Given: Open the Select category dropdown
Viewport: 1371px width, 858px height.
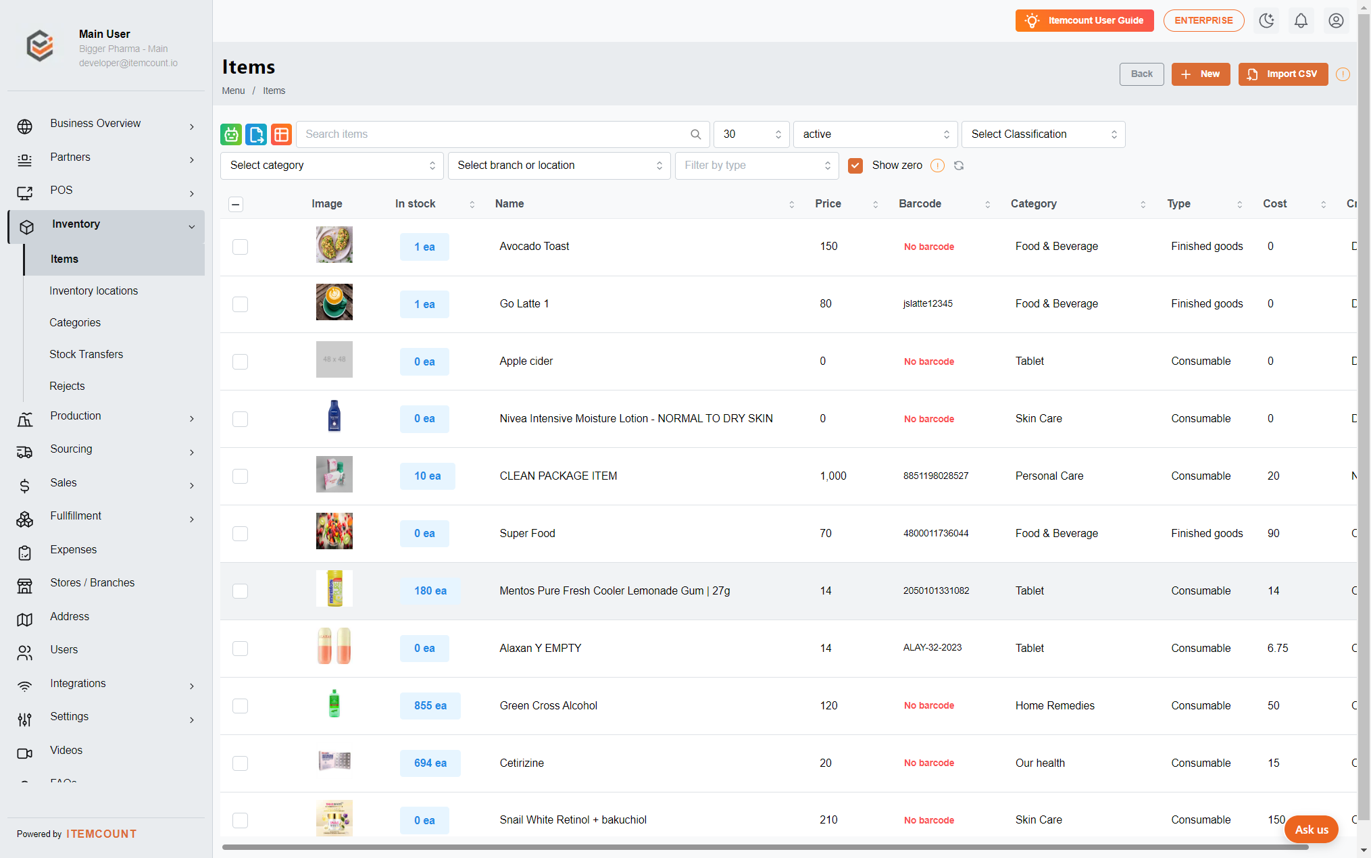Looking at the screenshot, I should pyautogui.click(x=332, y=166).
